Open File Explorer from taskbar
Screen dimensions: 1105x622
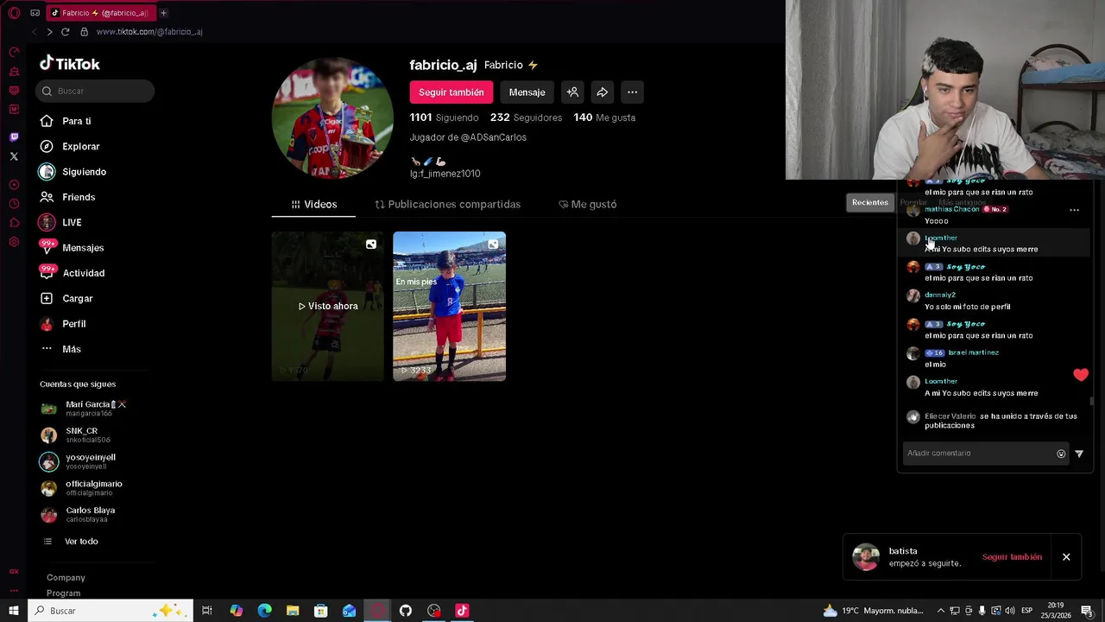tap(293, 611)
